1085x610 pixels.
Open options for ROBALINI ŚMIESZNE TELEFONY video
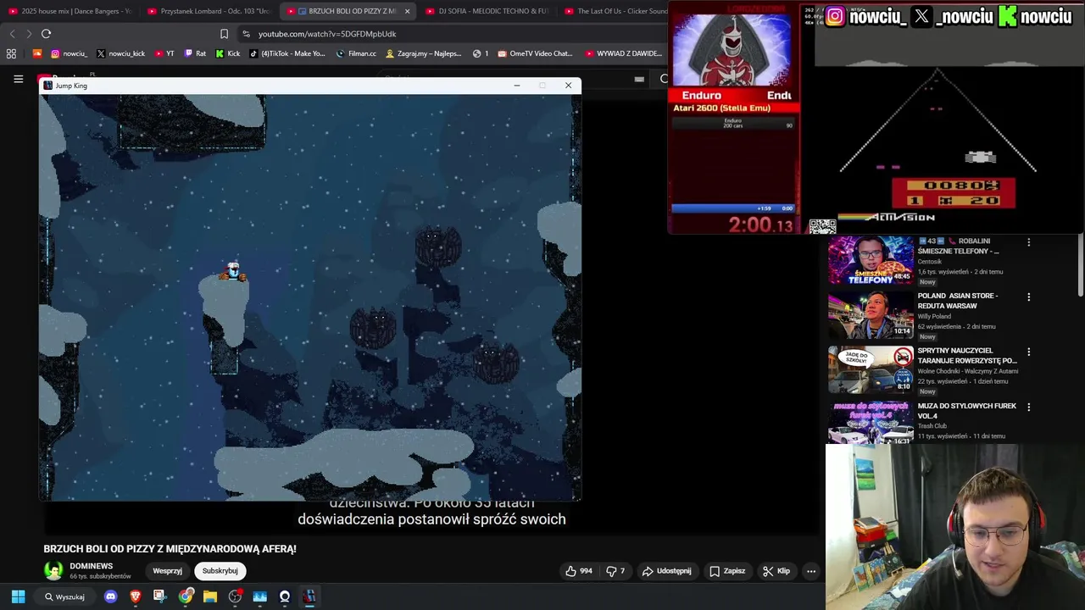[1029, 242]
